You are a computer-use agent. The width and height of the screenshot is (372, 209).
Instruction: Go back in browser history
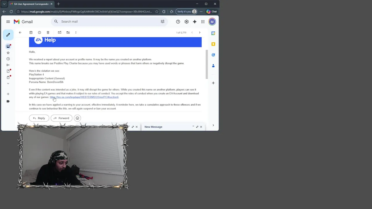tap(4, 12)
